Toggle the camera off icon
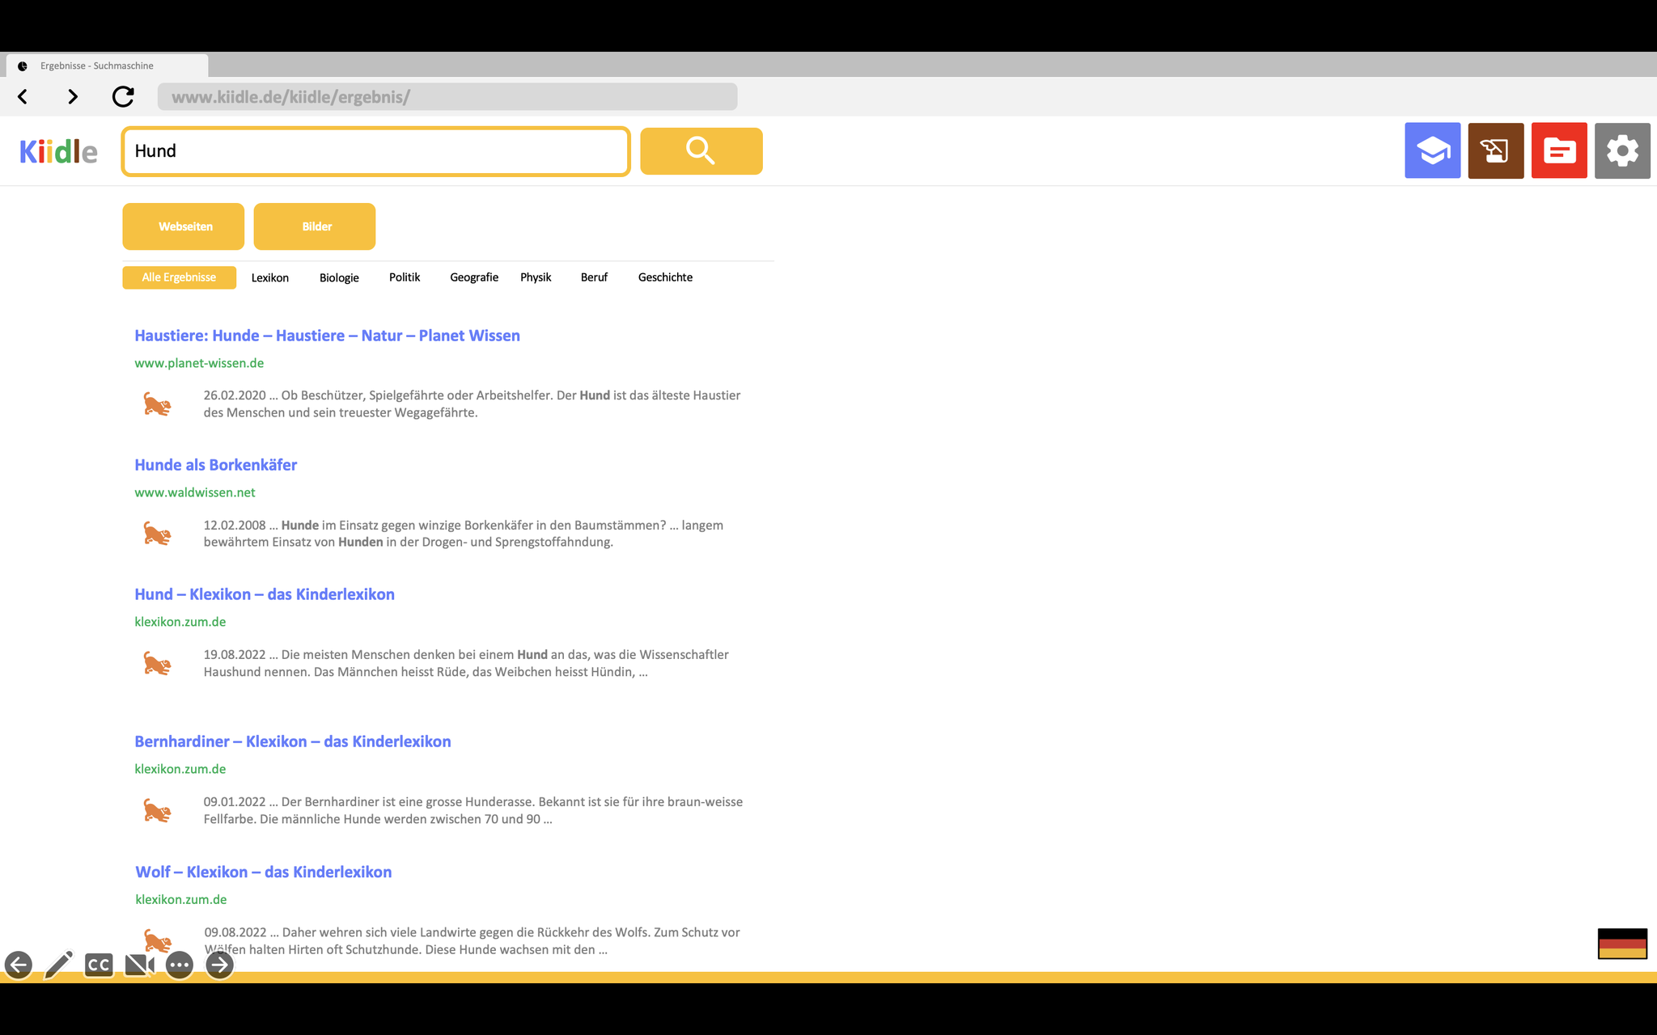 [x=139, y=965]
